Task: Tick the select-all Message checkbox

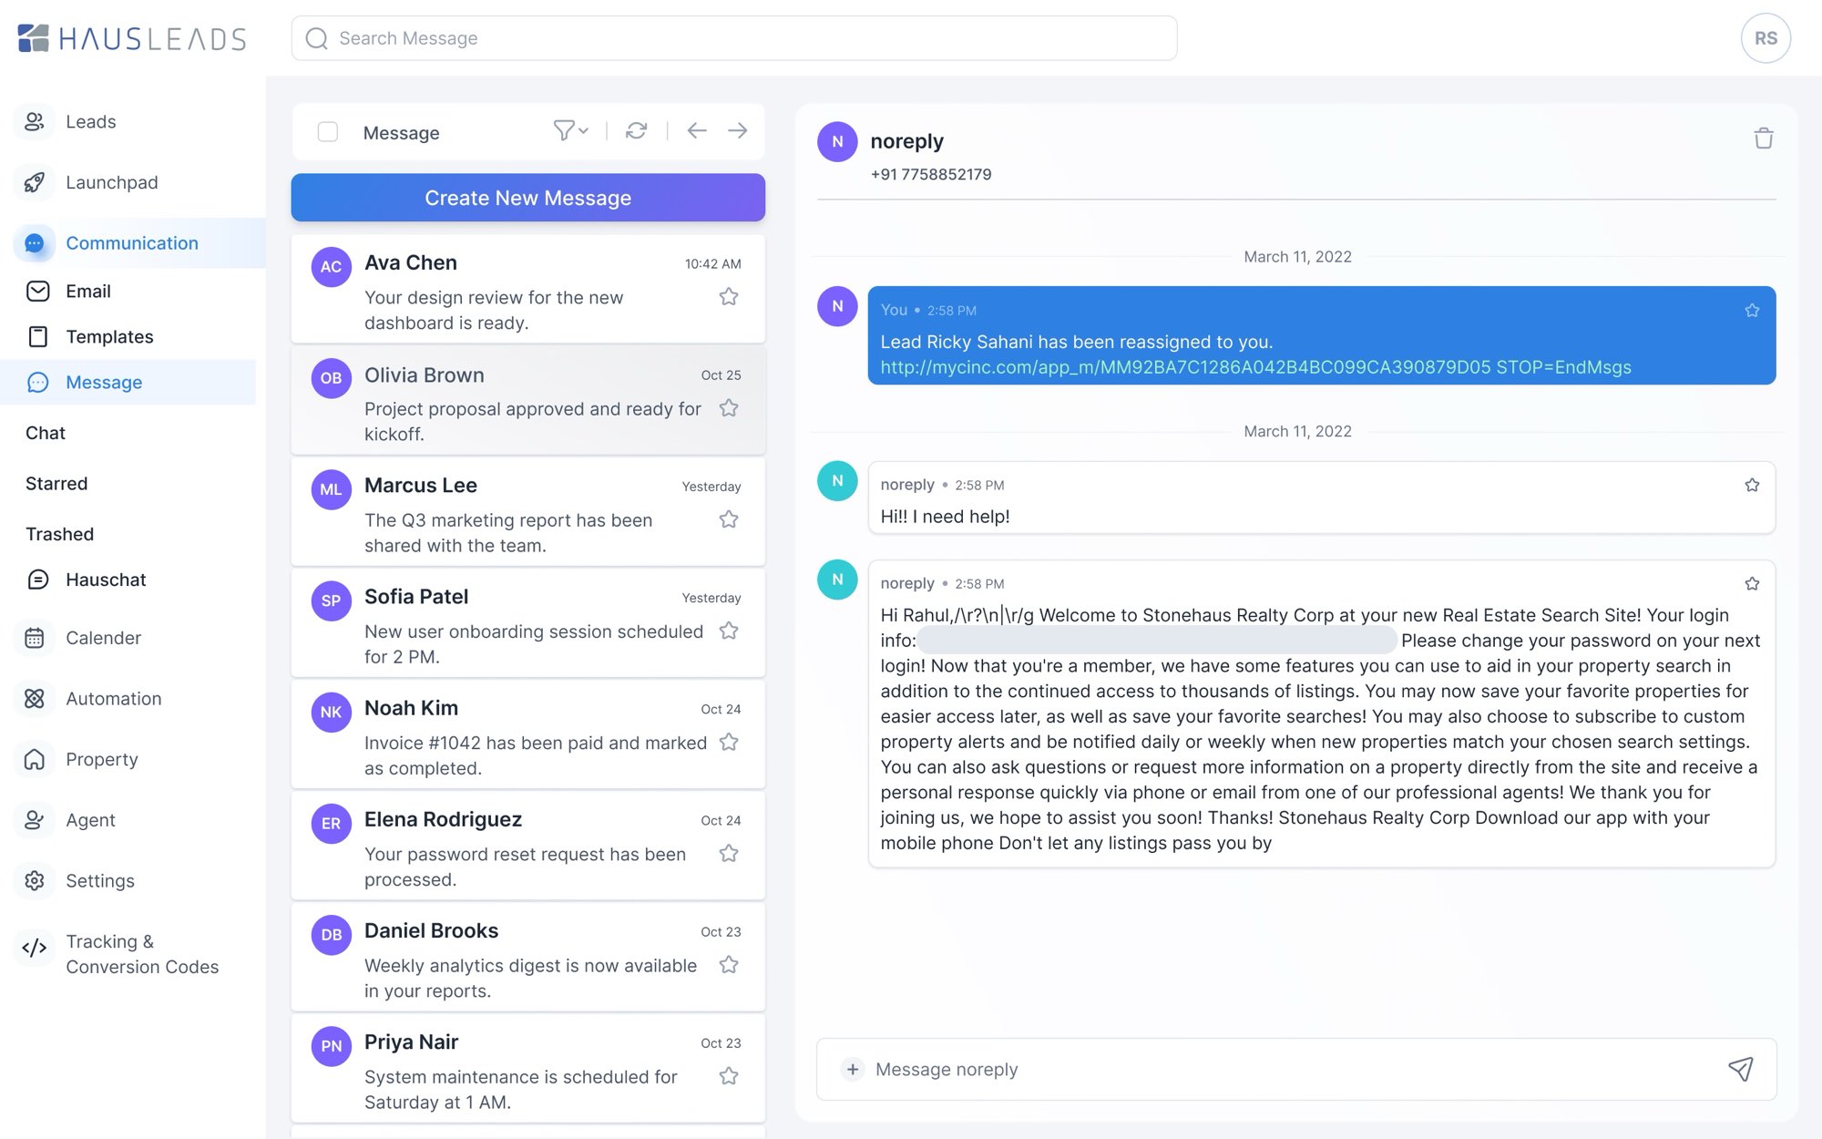Action: (x=328, y=132)
